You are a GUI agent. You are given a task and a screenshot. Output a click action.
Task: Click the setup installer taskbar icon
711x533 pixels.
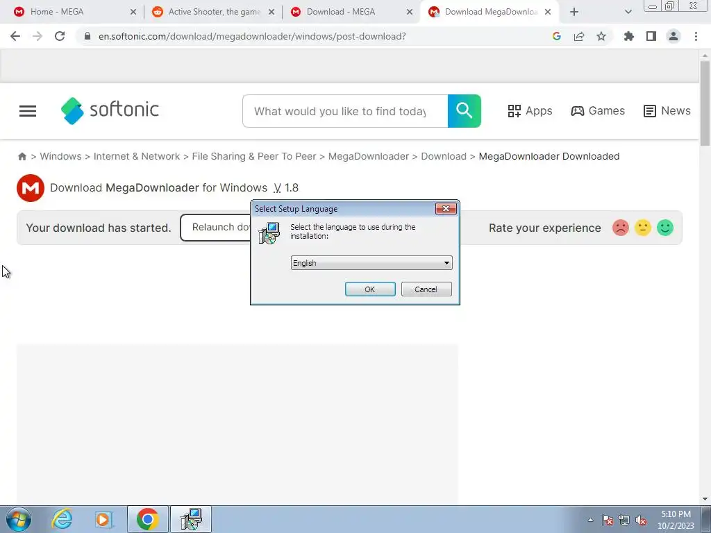(x=191, y=519)
